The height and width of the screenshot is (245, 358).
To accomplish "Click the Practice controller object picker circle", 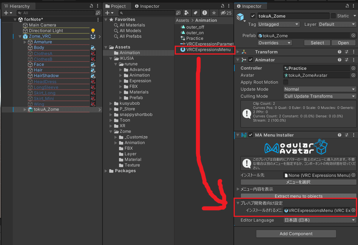I will 353,68.
